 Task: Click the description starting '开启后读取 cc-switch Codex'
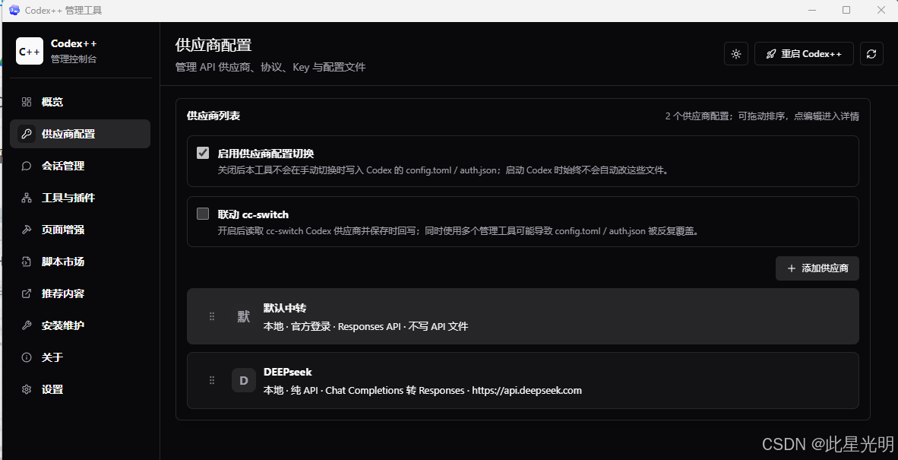(458, 231)
